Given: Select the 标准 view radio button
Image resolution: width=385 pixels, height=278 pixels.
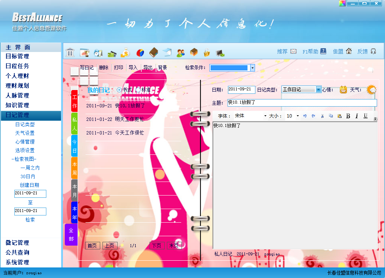Looking at the screenshot, I should tap(138, 90).
